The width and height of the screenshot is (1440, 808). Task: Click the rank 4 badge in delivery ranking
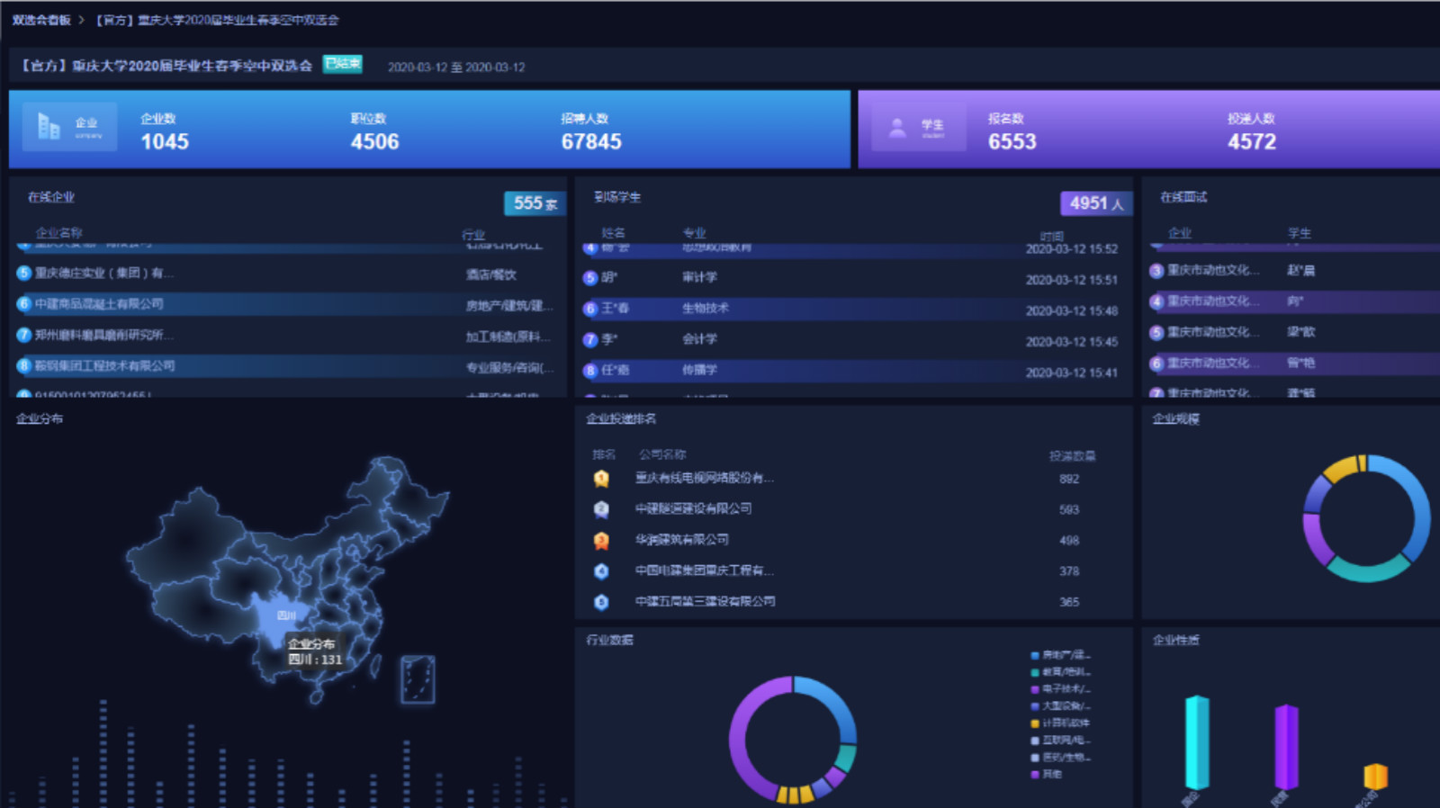601,570
